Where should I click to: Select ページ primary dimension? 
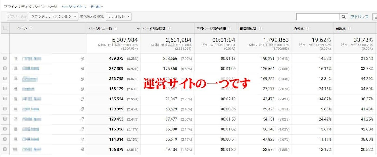click(x=52, y=6)
